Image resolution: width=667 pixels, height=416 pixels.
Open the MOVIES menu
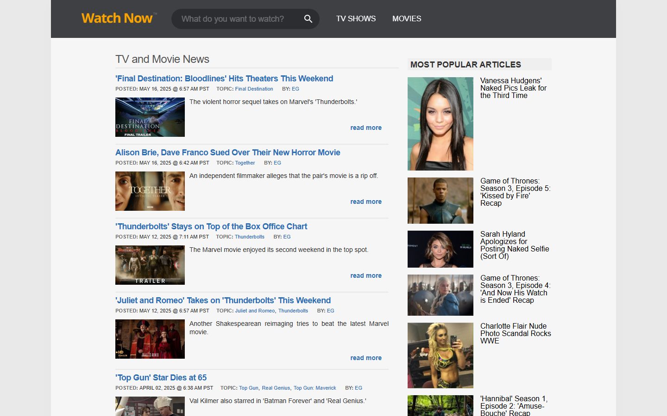(407, 19)
